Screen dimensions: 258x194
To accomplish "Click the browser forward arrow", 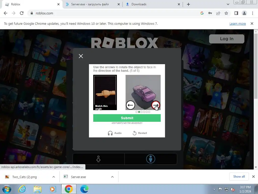I will [x=14, y=13].
